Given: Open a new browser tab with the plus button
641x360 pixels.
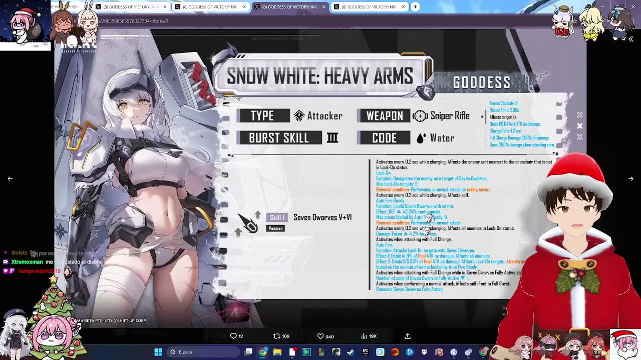Looking at the screenshot, I should pyautogui.click(x=415, y=6).
